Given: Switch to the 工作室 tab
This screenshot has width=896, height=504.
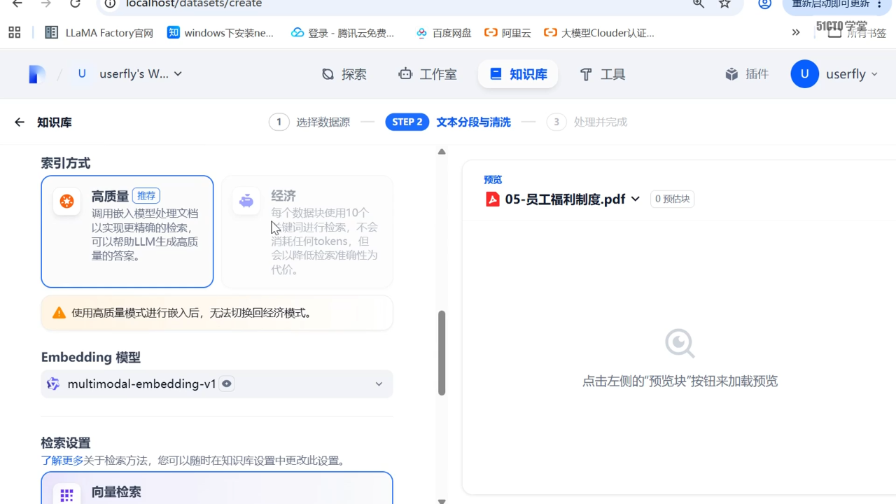Looking at the screenshot, I should [x=427, y=74].
